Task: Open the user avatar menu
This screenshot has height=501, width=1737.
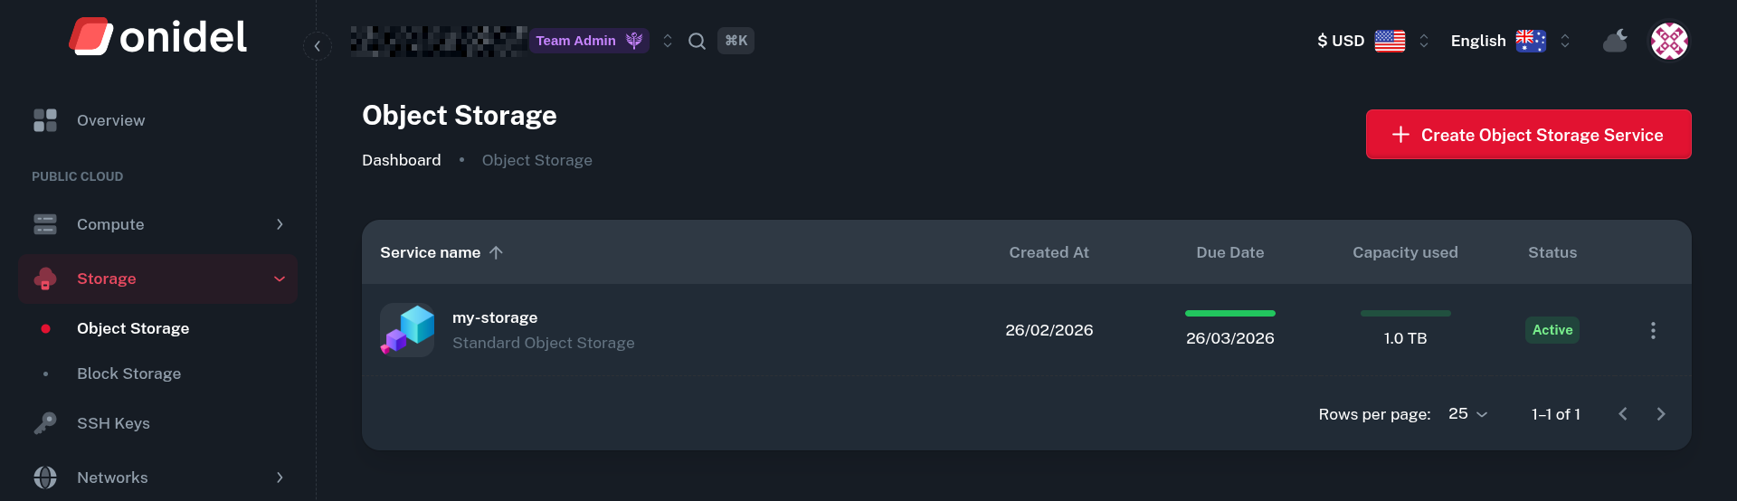Action: point(1669,41)
